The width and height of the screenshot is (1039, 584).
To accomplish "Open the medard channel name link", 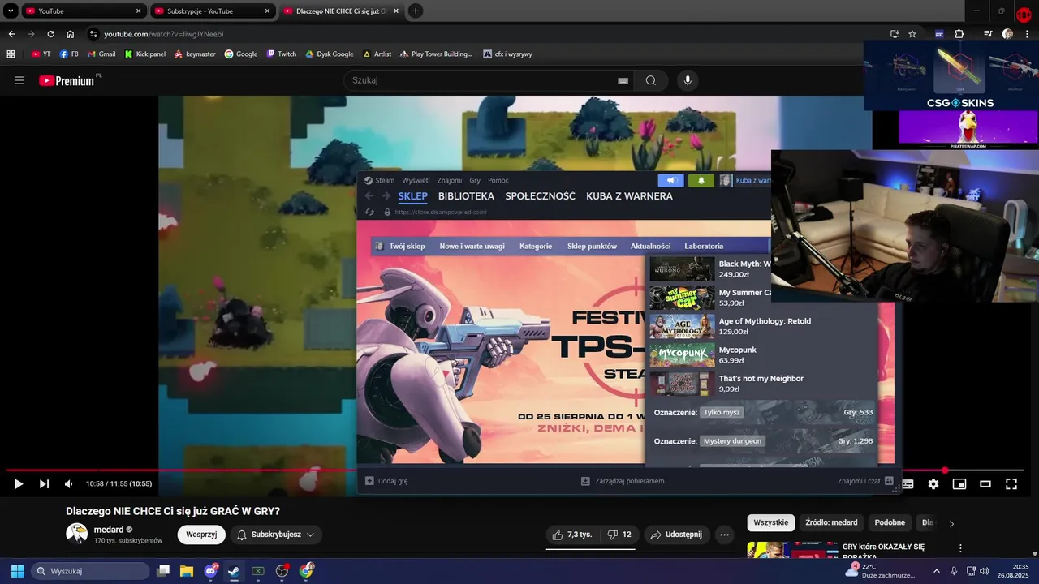I will 109,530.
